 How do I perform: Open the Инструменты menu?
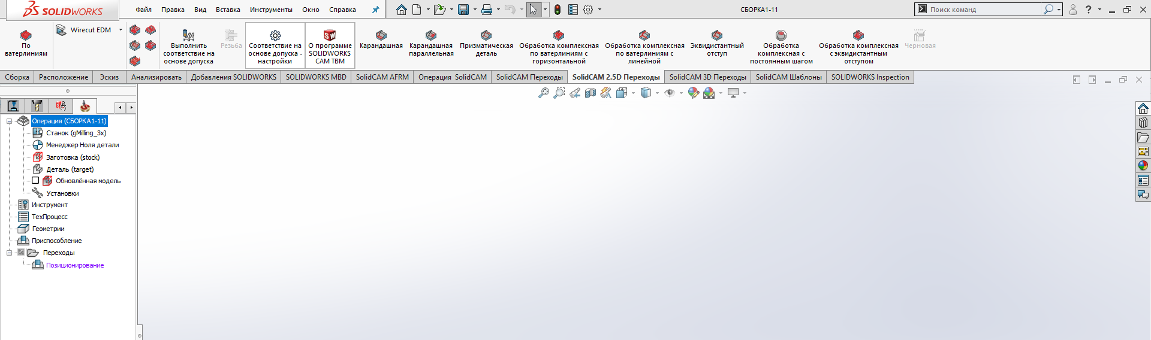271,10
